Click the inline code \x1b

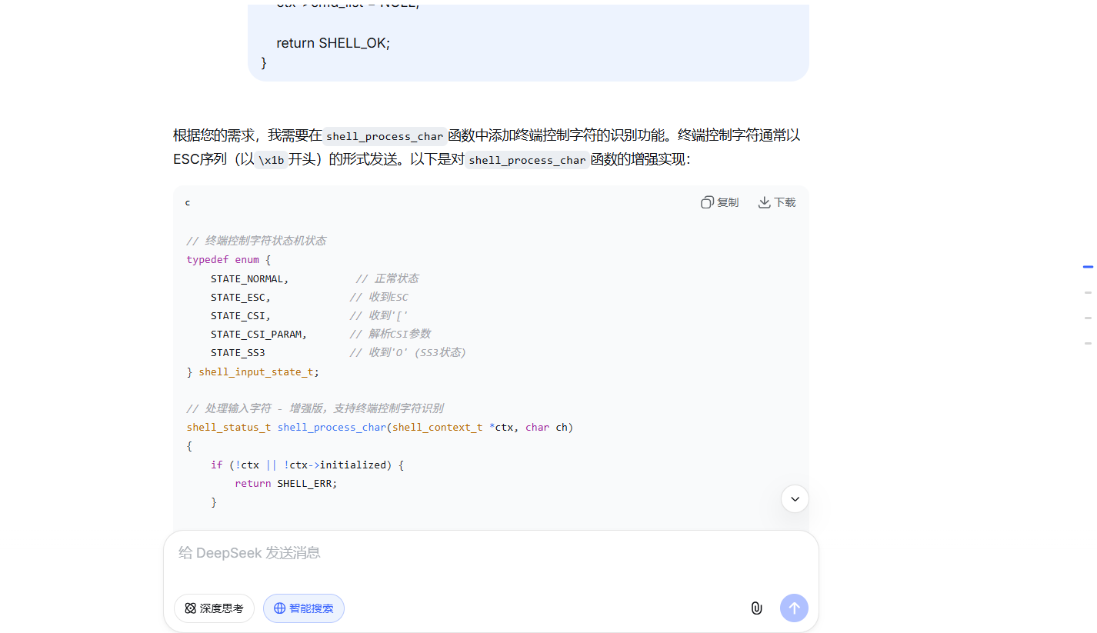[x=271, y=160]
